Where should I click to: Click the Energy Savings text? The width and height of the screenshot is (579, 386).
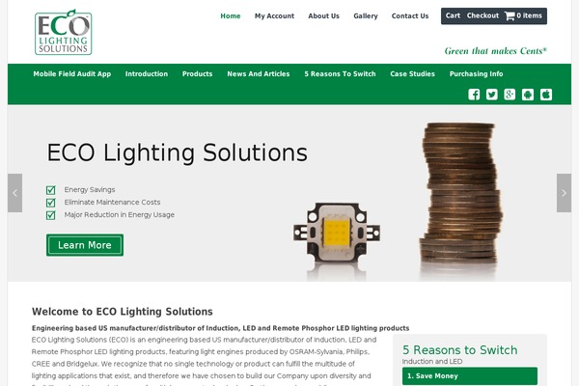90,189
